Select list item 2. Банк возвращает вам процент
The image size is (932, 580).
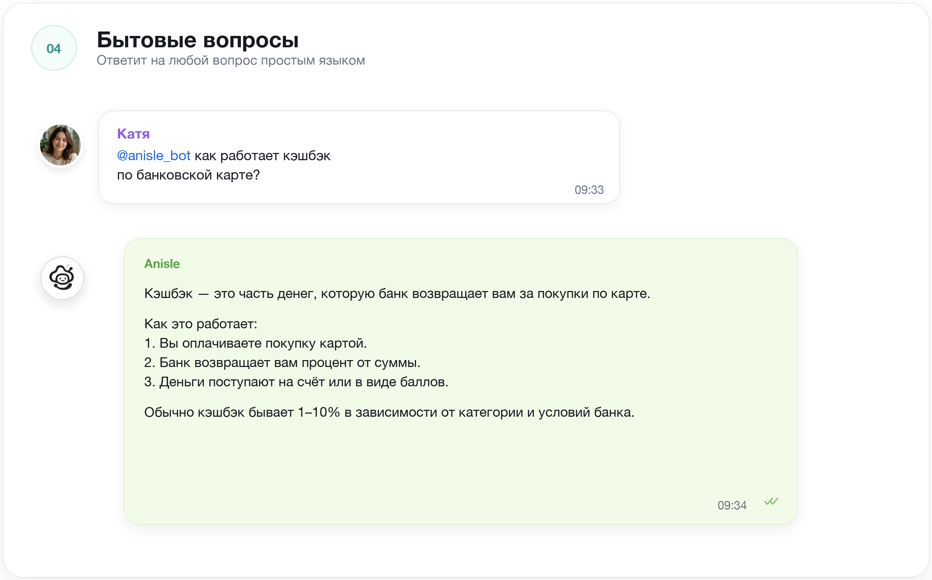pyautogui.click(x=282, y=362)
